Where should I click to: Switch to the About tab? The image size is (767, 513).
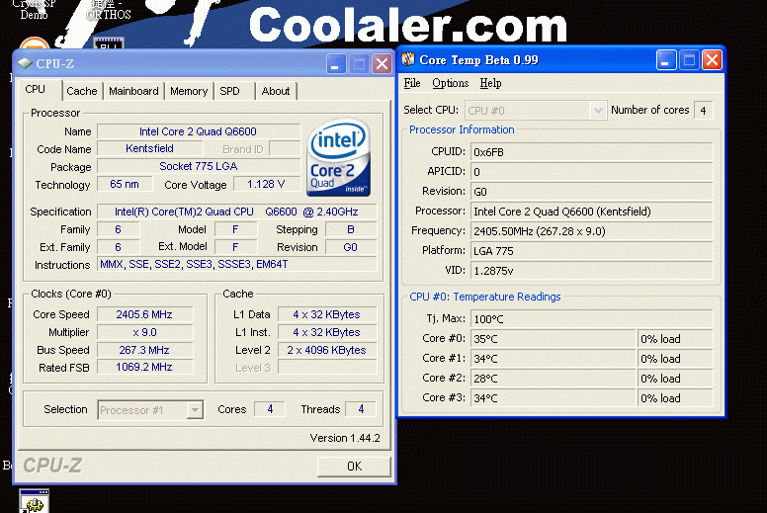point(276,91)
